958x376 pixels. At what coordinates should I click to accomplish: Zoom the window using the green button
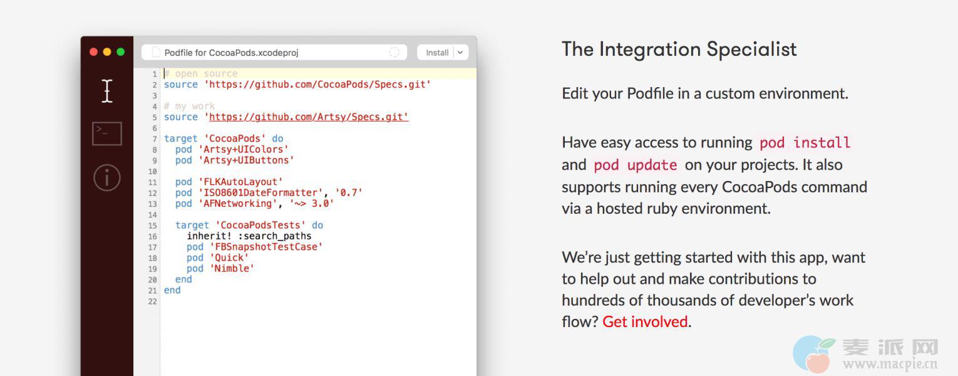[x=121, y=52]
